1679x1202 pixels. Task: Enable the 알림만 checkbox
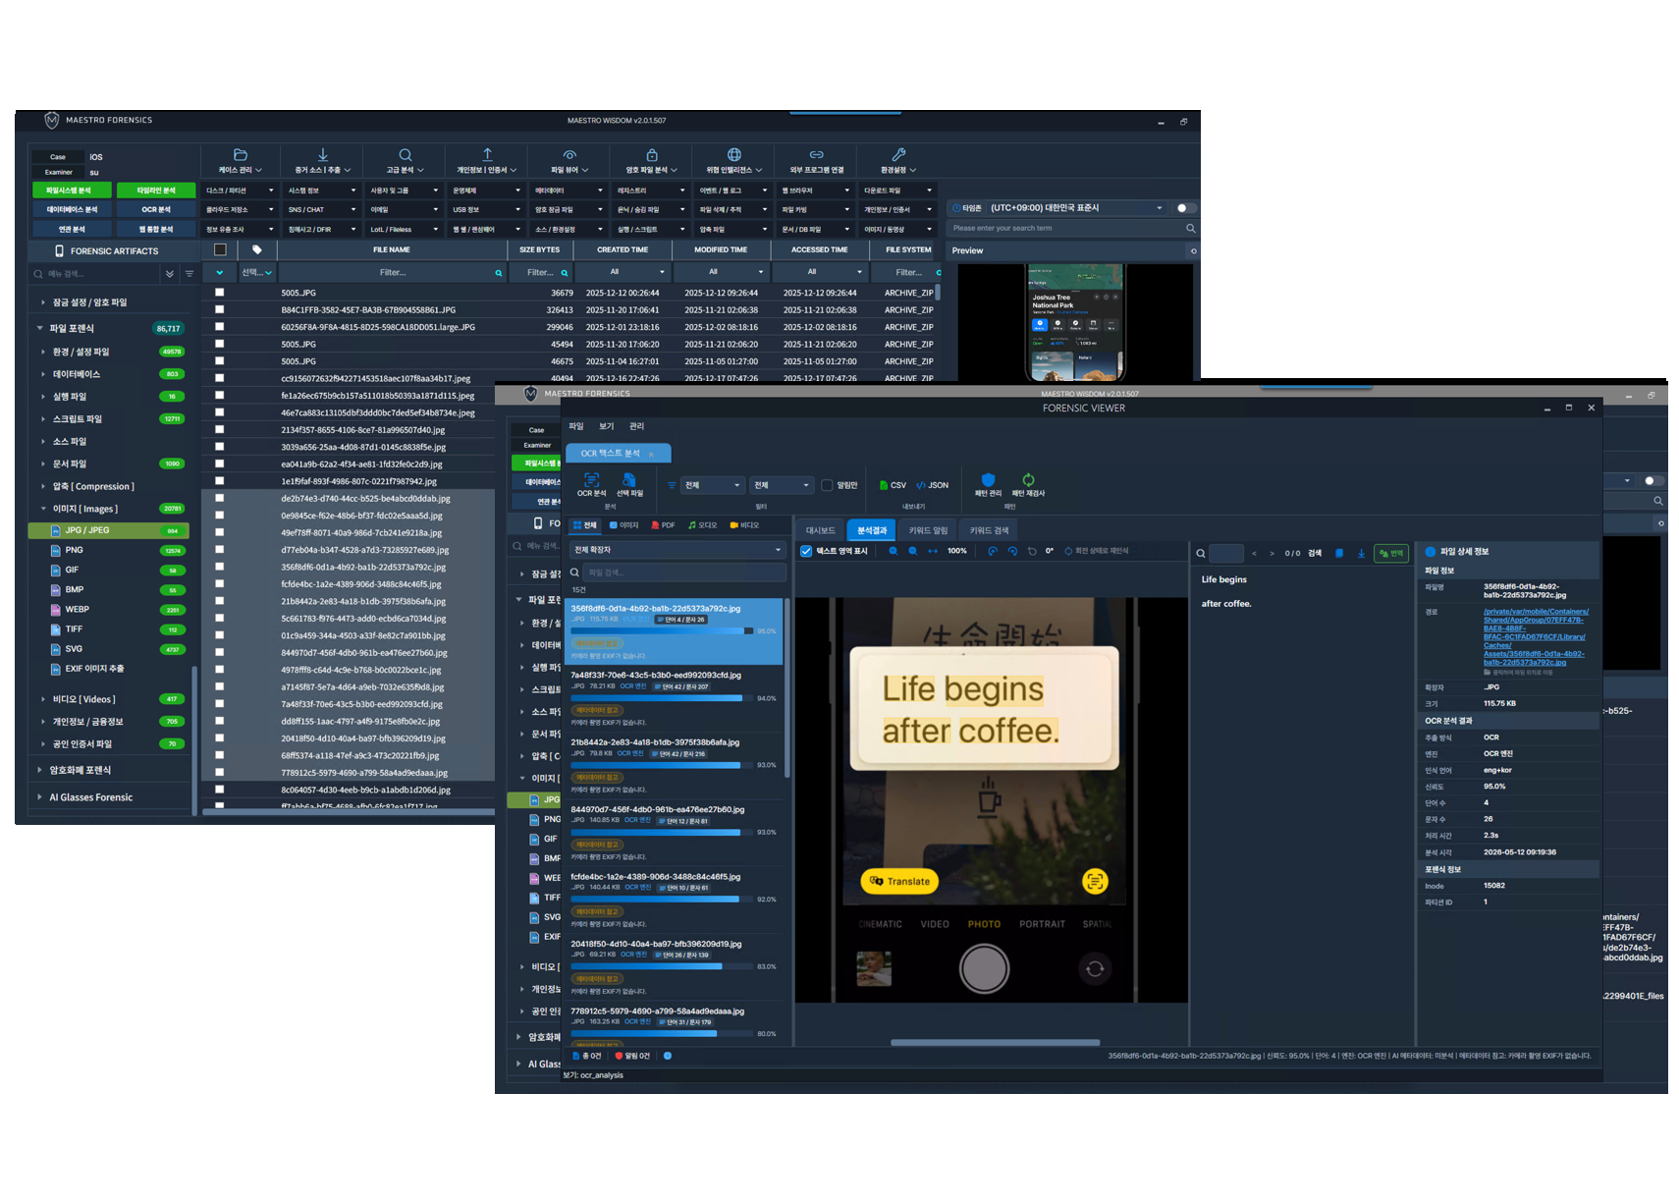(827, 485)
